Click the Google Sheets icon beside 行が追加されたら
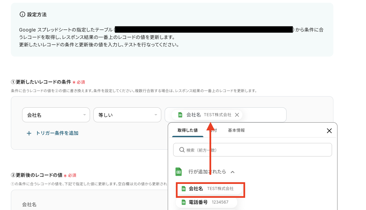The width and height of the screenshot is (366, 210). point(179,172)
